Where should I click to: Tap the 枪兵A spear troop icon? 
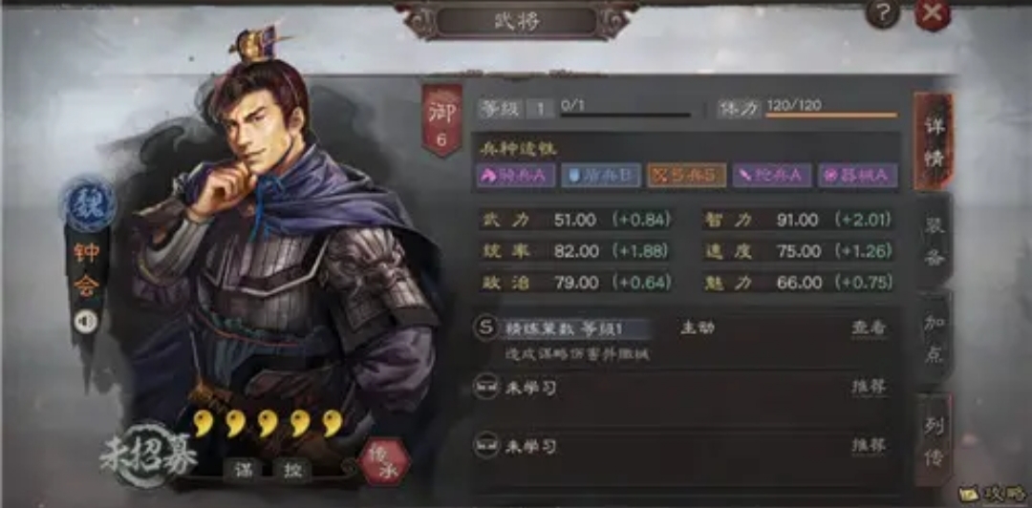point(772,176)
